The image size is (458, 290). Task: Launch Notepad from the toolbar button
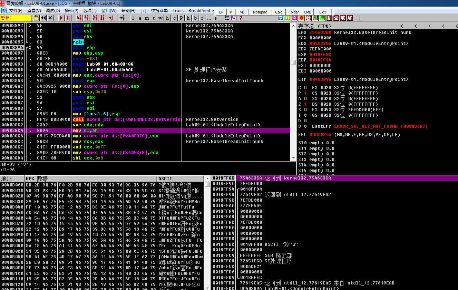260,12
